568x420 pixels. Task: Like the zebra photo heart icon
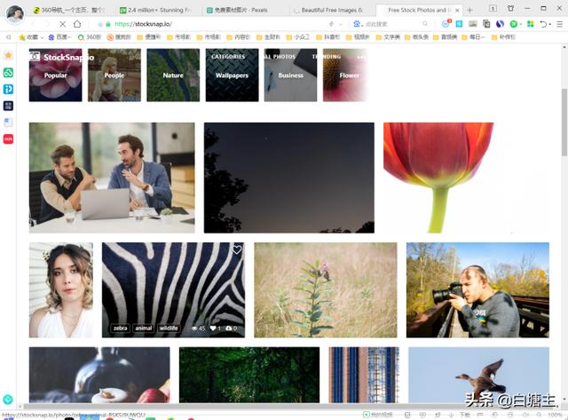pyautogui.click(x=237, y=250)
